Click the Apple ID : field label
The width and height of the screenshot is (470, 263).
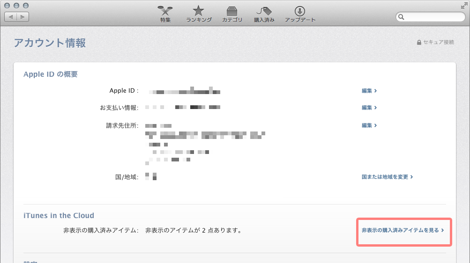tap(124, 91)
